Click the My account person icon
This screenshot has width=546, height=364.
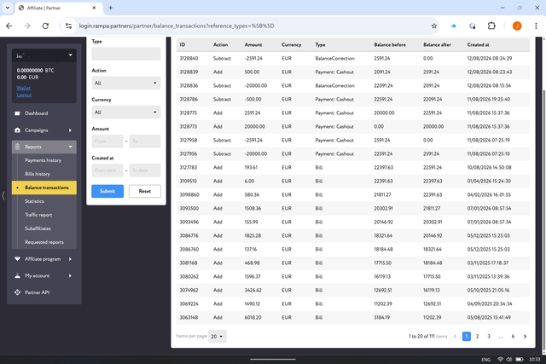(x=17, y=275)
